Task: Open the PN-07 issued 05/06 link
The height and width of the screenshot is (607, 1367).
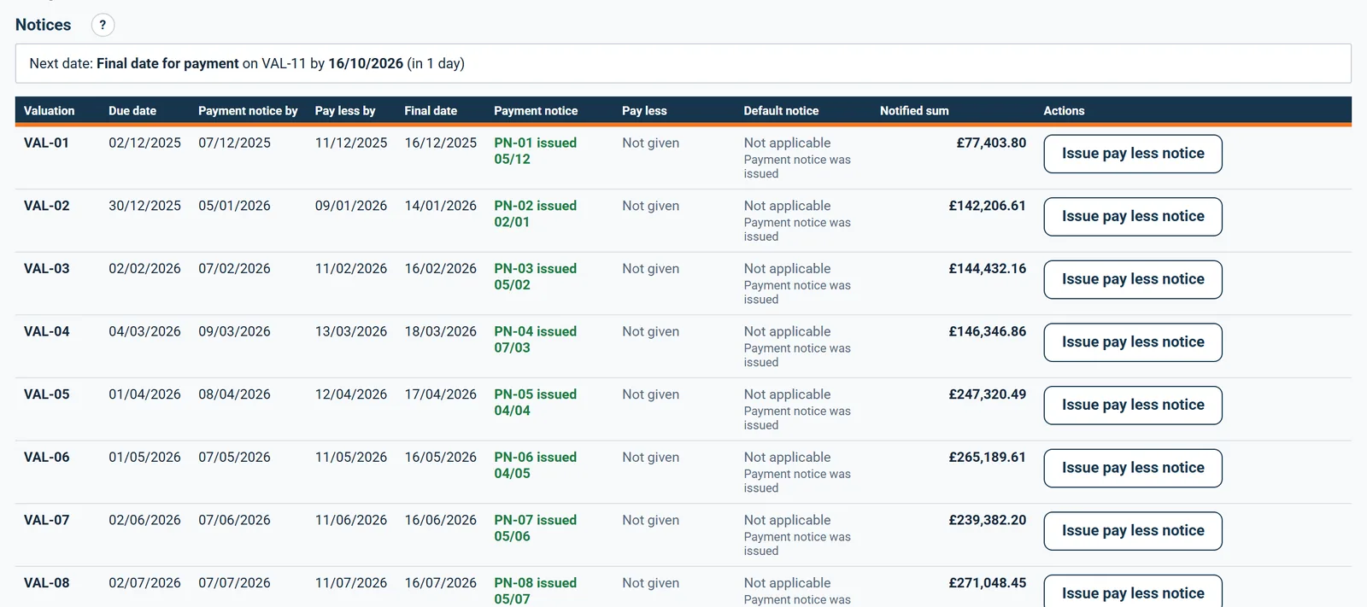Action: pos(535,528)
